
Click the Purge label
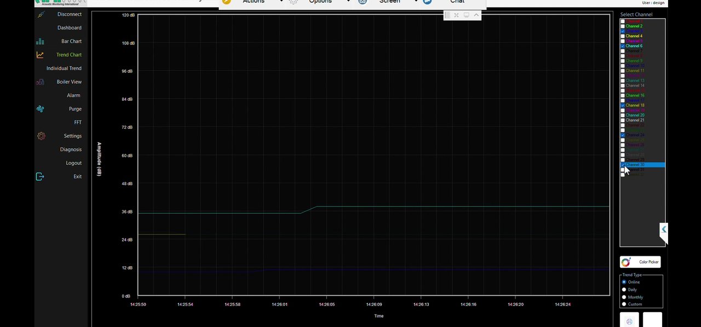point(75,109)
